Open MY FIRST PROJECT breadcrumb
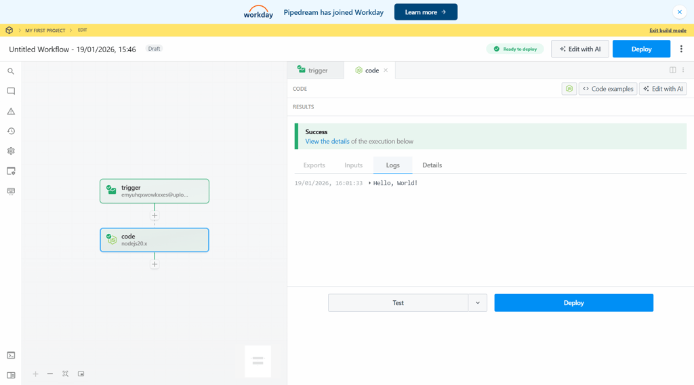This screenshot has height=385, width=694. 45,31
